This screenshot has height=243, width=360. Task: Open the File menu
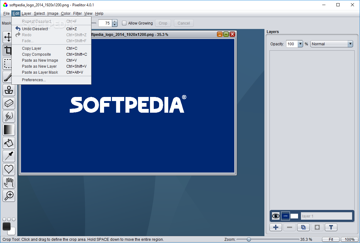[6, 14]
